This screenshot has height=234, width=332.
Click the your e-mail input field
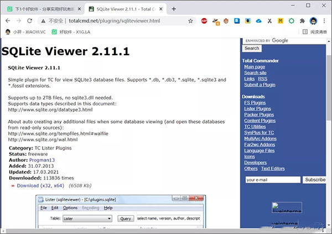click(272, 180)
